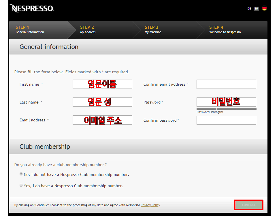Click the General information heading
The image size is (279, 216).
49,47
